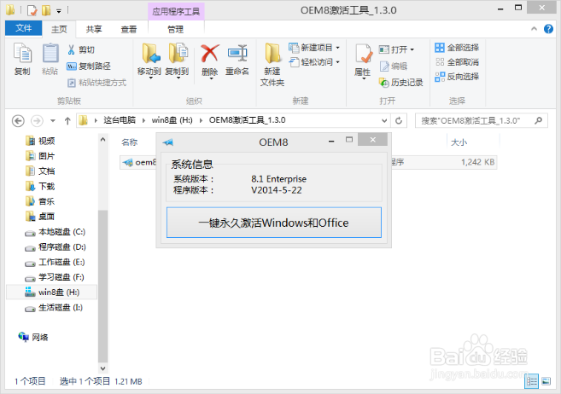Screen dimensions: 561x394
Task: Click the Forward navigation arrow
Action: (37, 121)
